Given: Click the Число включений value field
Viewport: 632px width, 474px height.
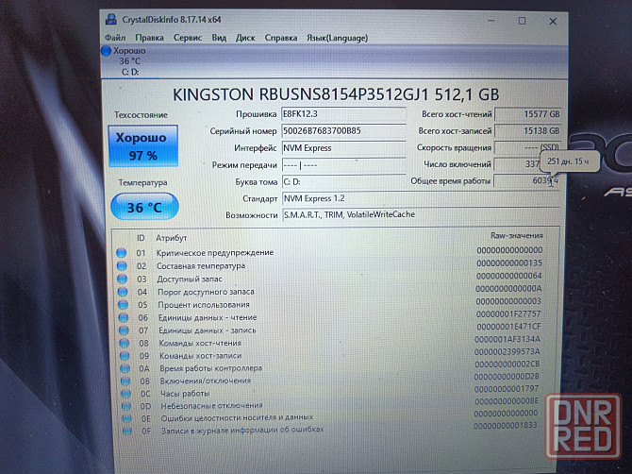Looking at the screenshot, I should [x=518, y=163].
